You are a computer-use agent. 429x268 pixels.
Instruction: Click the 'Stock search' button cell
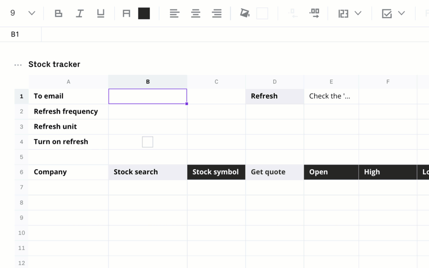click(148, 172)
